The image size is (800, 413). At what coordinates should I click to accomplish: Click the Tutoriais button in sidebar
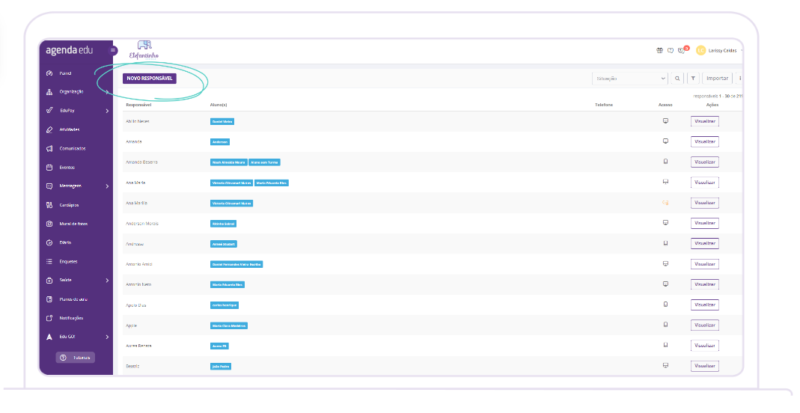click(x=76, y=358)
